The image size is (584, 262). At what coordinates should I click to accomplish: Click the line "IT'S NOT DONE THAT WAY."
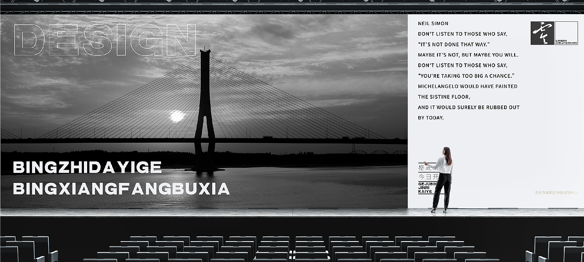pos(454,44)
